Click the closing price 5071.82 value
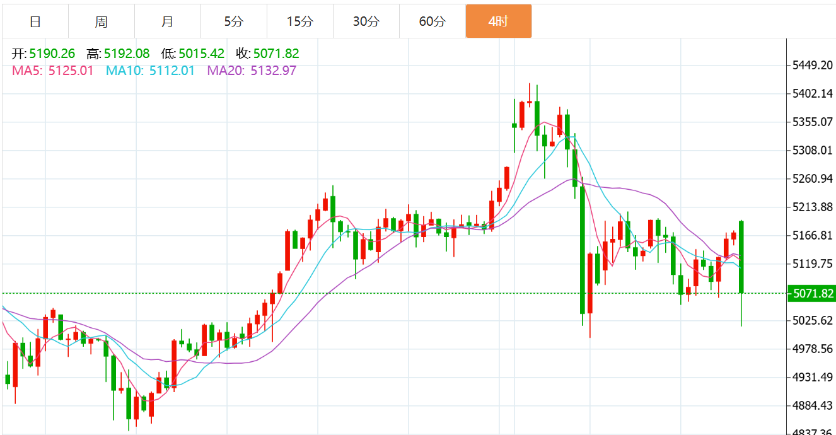Viewport: 836px width, 435px height. [x=276, y=54]
